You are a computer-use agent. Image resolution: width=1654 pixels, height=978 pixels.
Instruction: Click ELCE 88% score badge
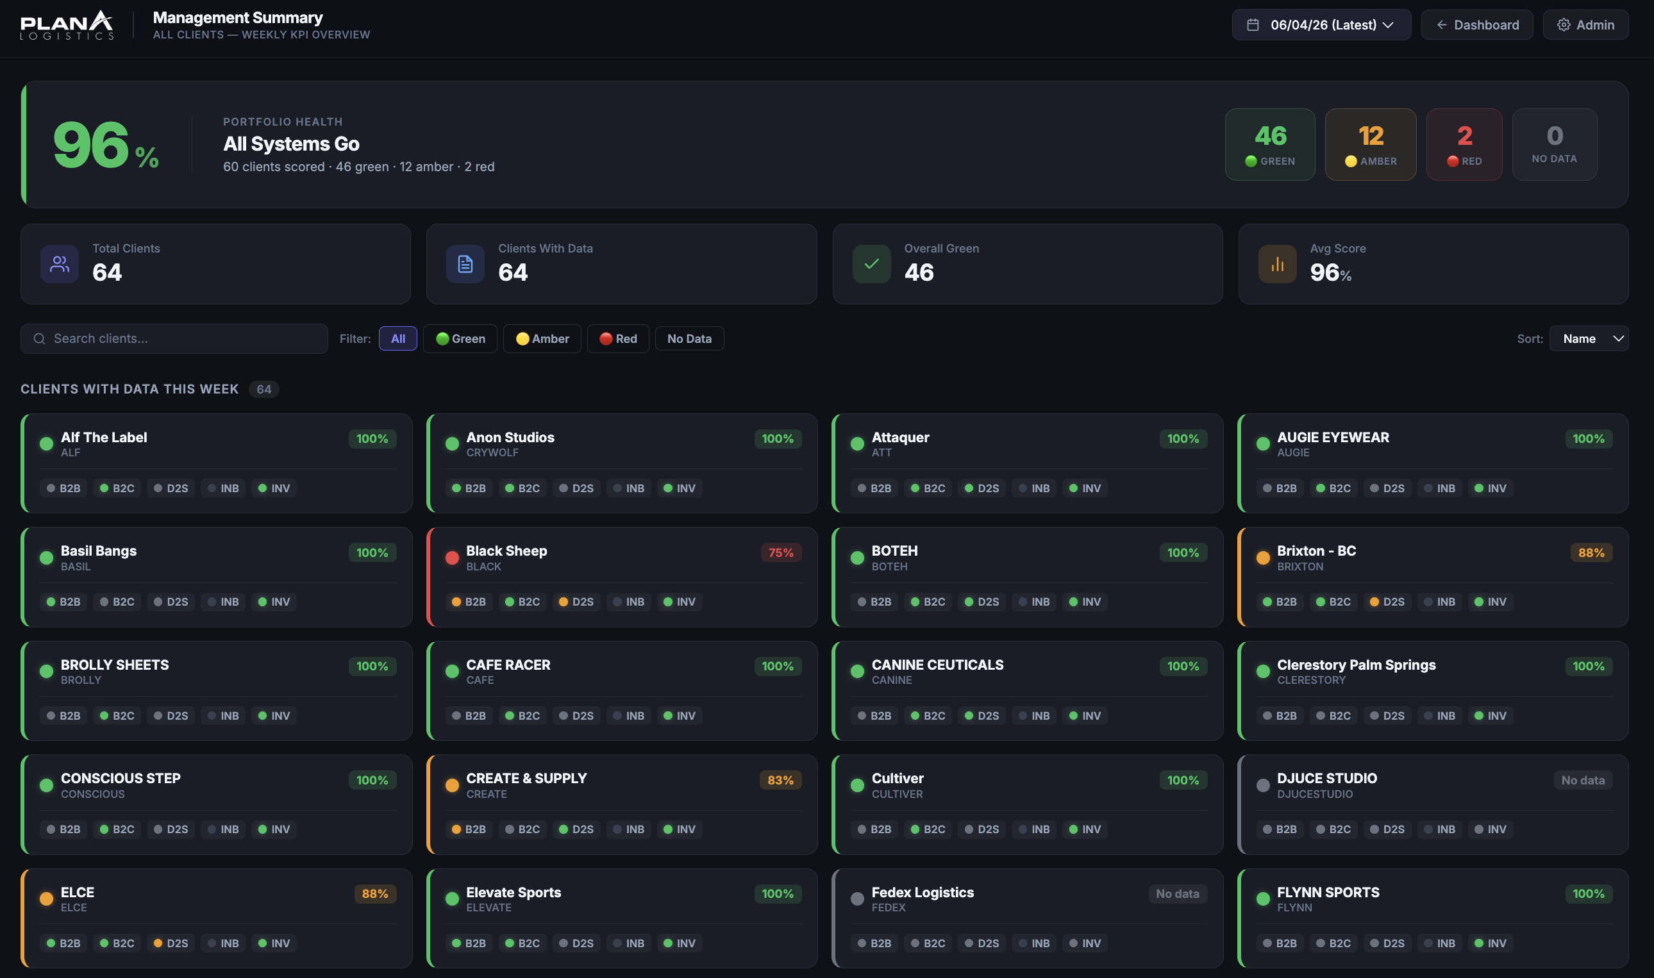(x=375, y=893)
